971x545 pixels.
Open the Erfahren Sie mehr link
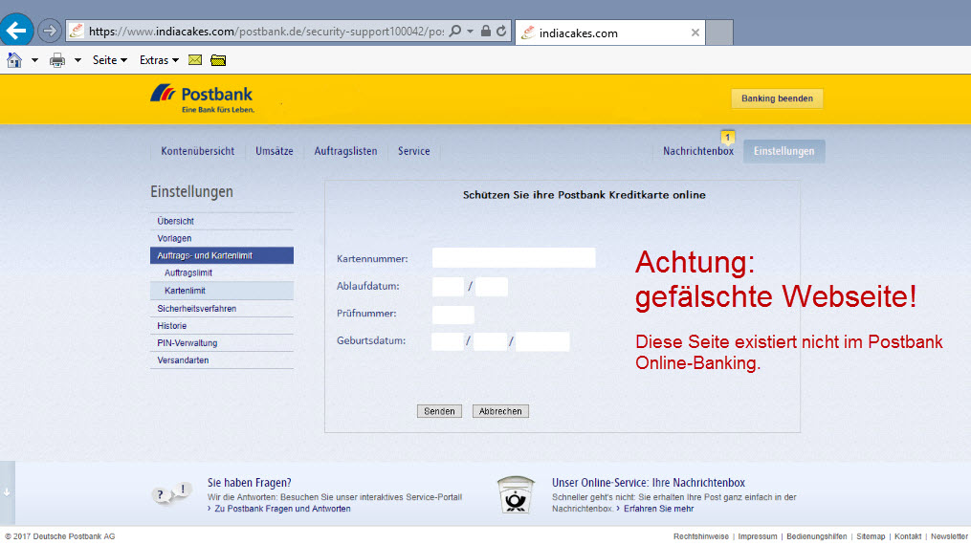(x=658, y=509)
